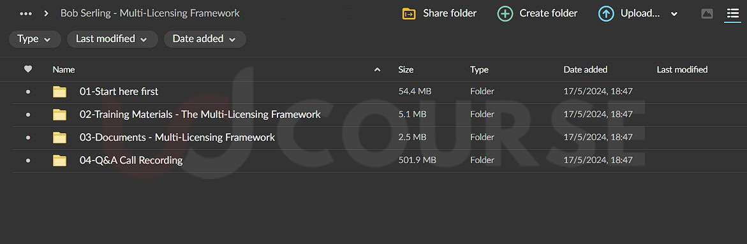
Task: Click the Upload arrow icon
Action: click(606, 14)
